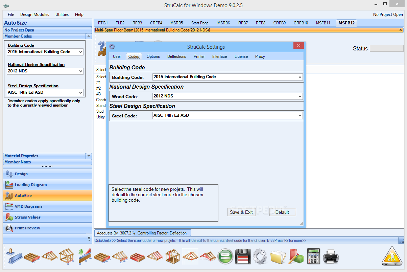This screenshot has width=407, height=272.
Task: Click the green arrow combination beam icon
Action: (x=84, y=256)
